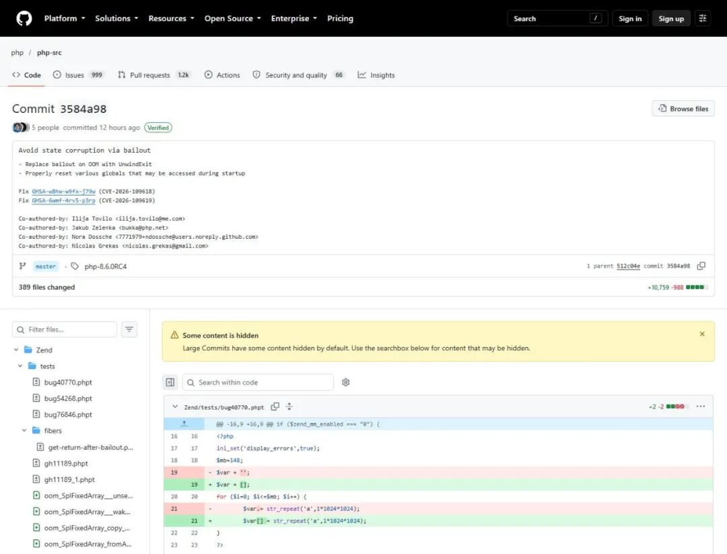
Task: Go to the Pricing page
Action: (x=340, y=19)
